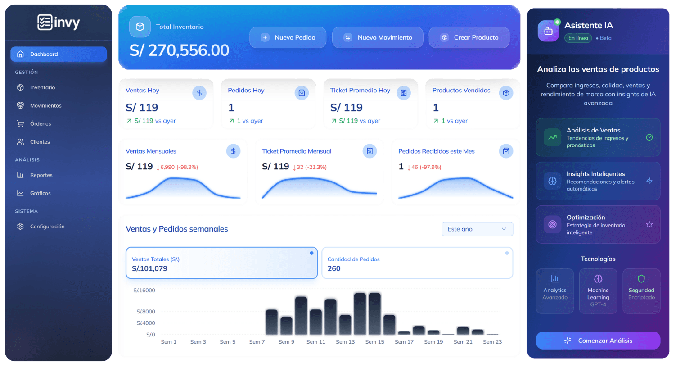Click the Gráficos line chart icon

tap(20, 193)
